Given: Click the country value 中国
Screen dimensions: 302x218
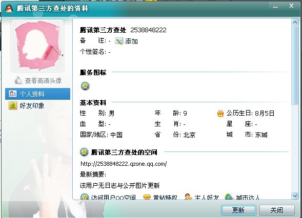Looking at the screenshot, I should 116,135.
